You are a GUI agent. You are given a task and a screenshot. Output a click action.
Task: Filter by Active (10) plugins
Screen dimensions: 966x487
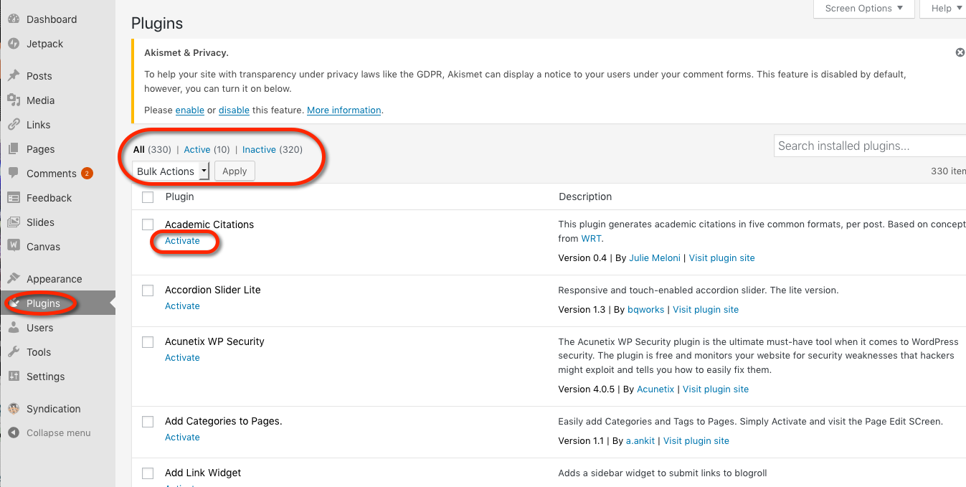coord(207,150)
